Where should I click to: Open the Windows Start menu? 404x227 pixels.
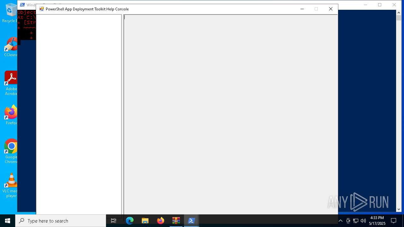click(x=8, y=221)
